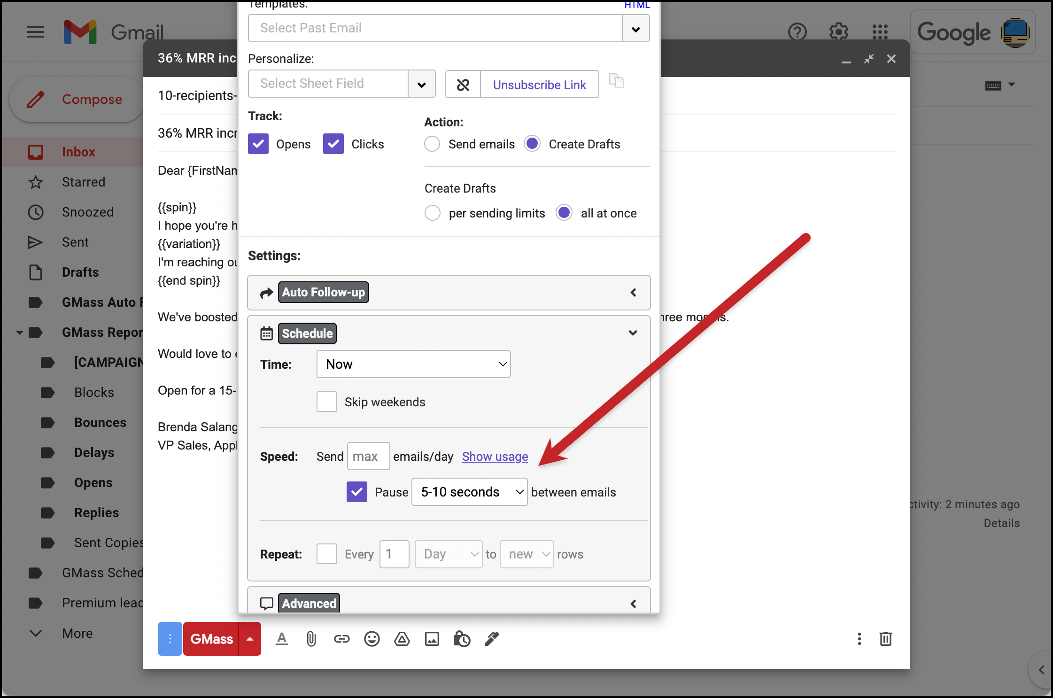
Task: Click the copy field icon
Action: point(616,81)
